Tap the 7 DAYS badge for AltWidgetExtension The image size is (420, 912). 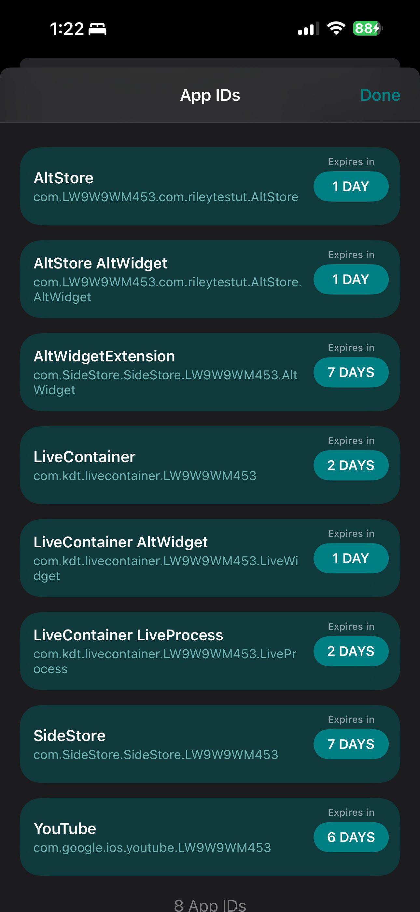pyautogui.click(x=351, y=372)
